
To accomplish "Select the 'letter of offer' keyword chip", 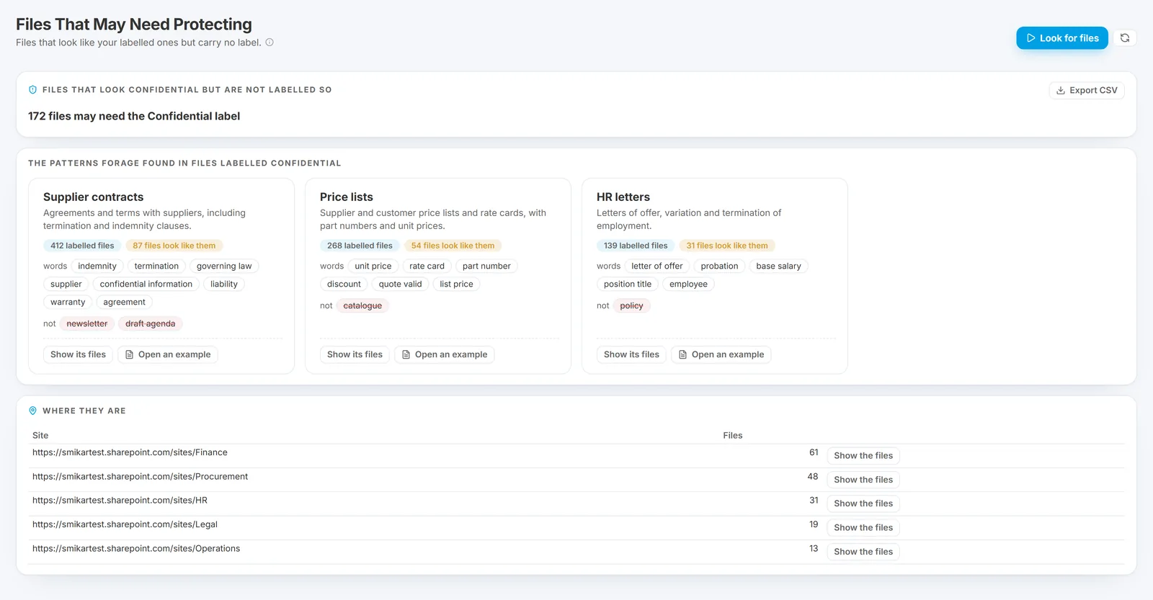I will point(657,267).
